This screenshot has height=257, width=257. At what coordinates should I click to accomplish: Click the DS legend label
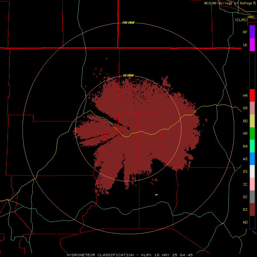tap(245, 172)
